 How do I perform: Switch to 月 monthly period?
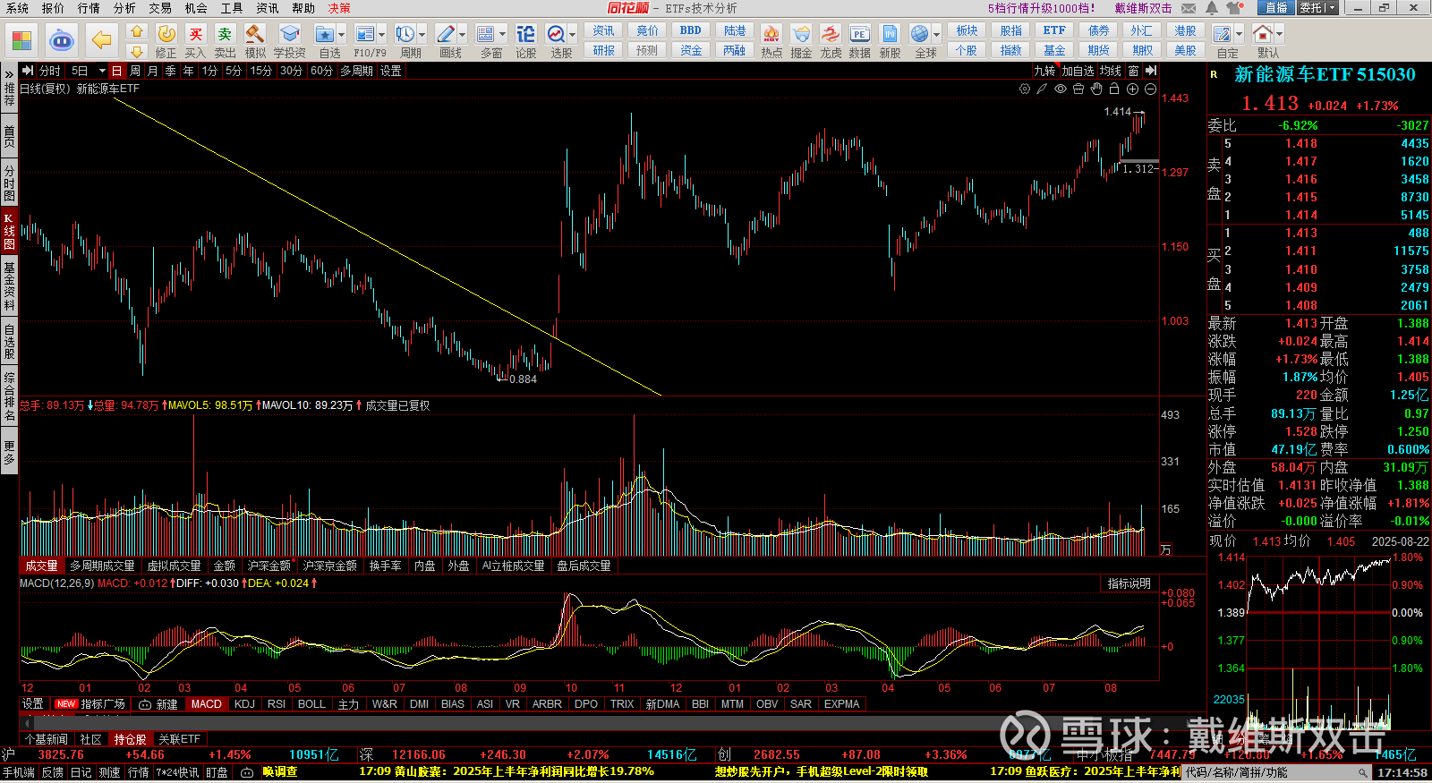[152, 71]
